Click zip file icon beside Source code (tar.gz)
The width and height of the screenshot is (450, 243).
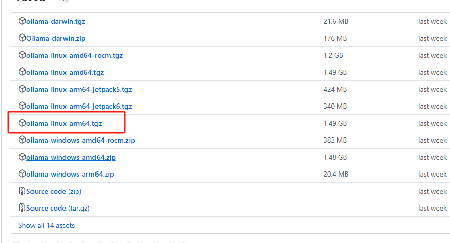pyautogui.click(x=22, y=208)
